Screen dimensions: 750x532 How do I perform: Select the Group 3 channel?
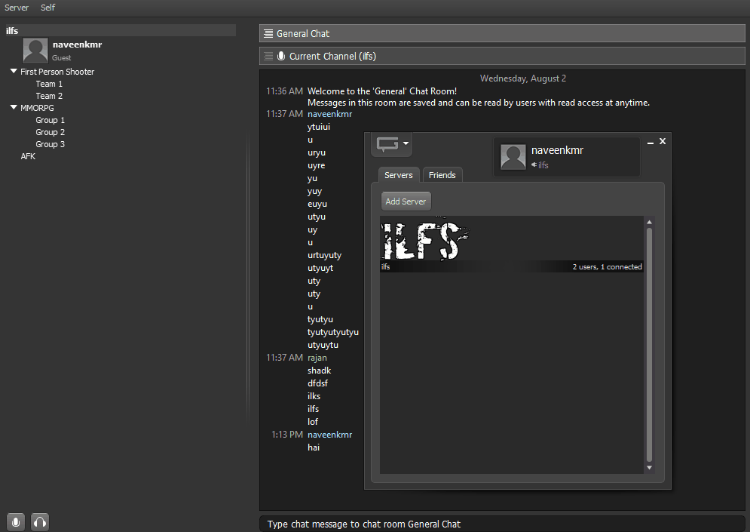pyautogui.click(x=51, y=144)
